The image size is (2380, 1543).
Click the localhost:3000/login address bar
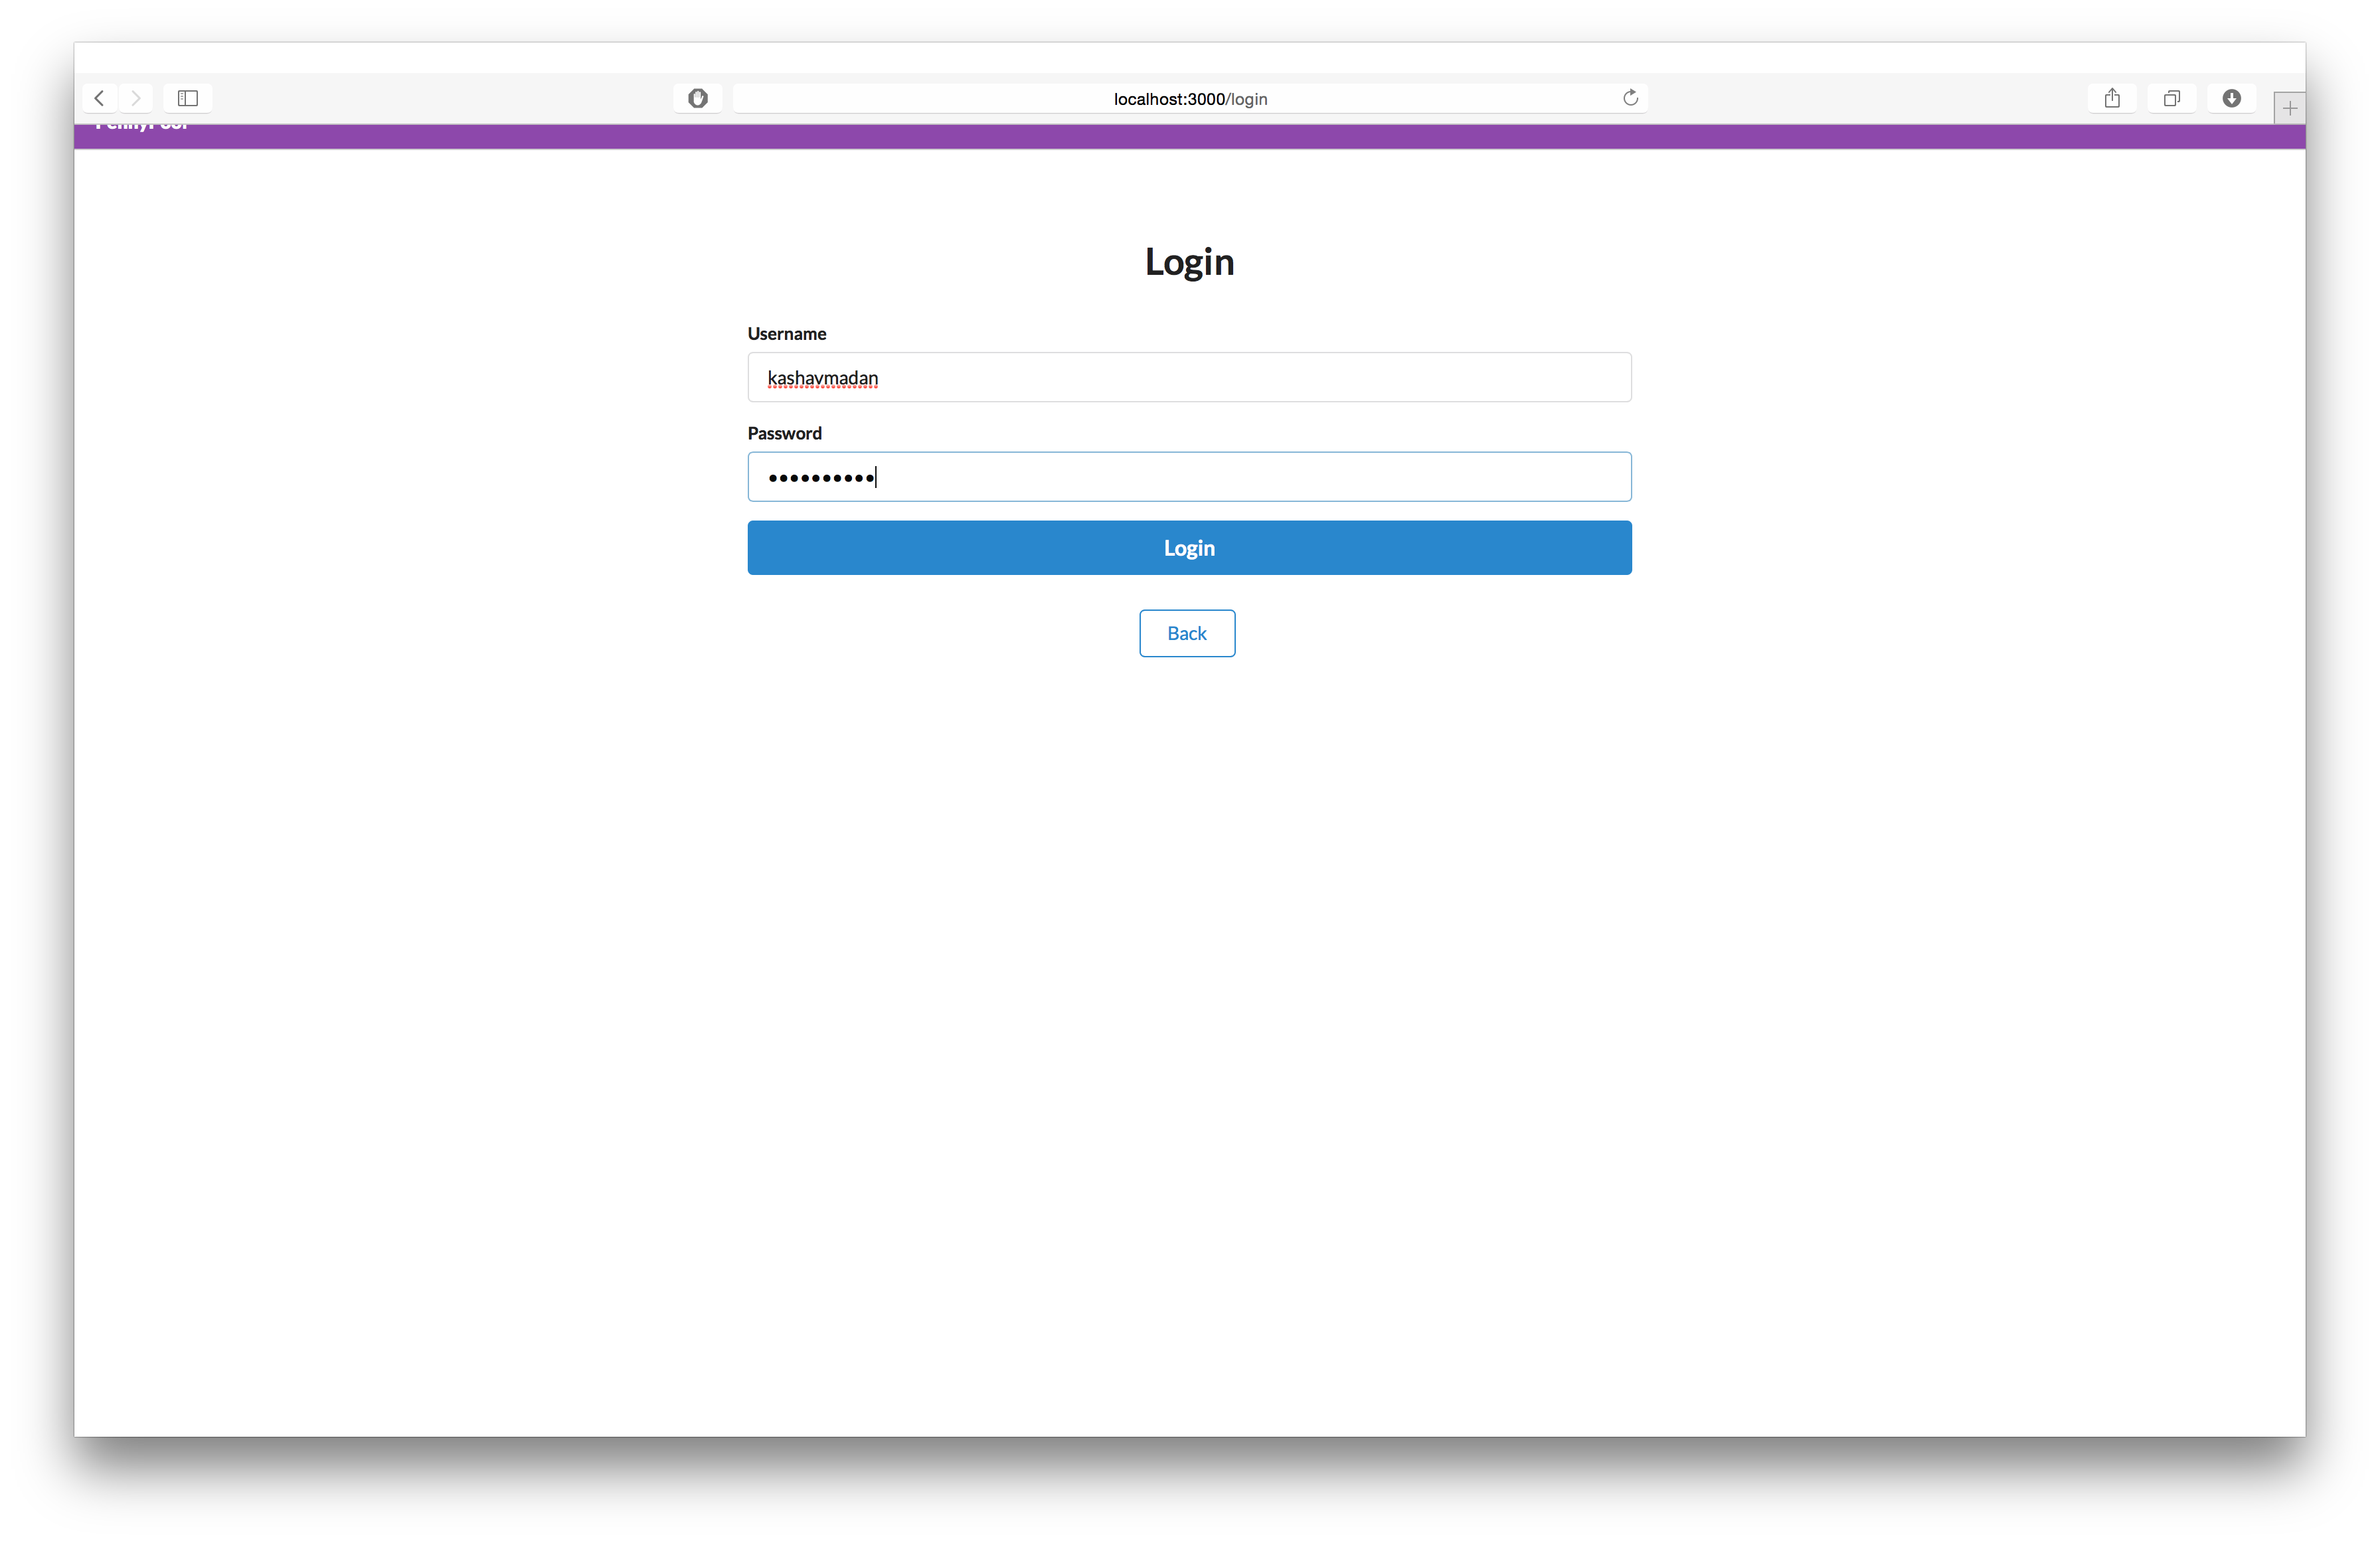[1189, 99]
